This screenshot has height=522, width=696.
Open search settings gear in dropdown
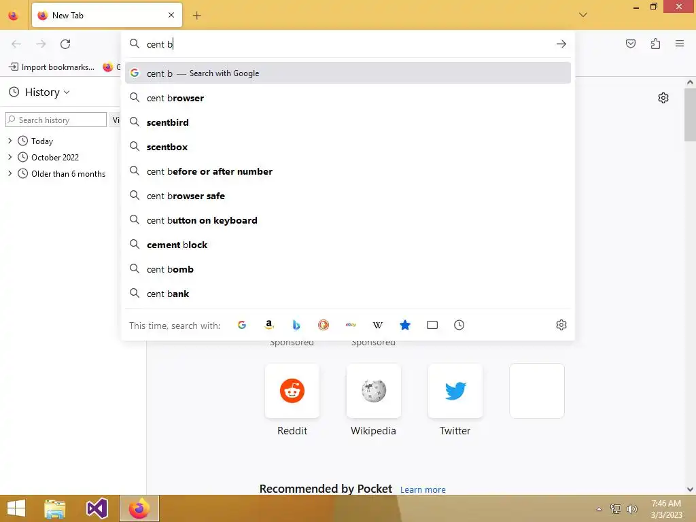tap(561, 325)
